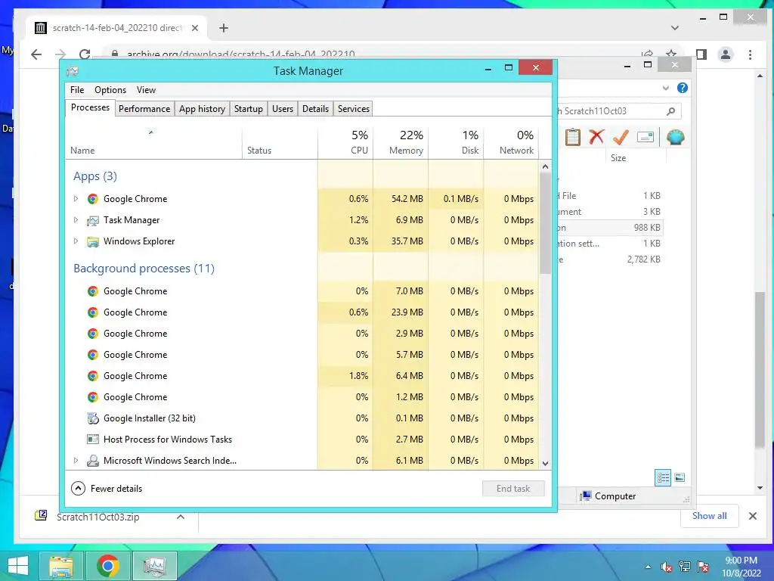
Task: Click the Size column header in Explorer
Action: (636, 158)
